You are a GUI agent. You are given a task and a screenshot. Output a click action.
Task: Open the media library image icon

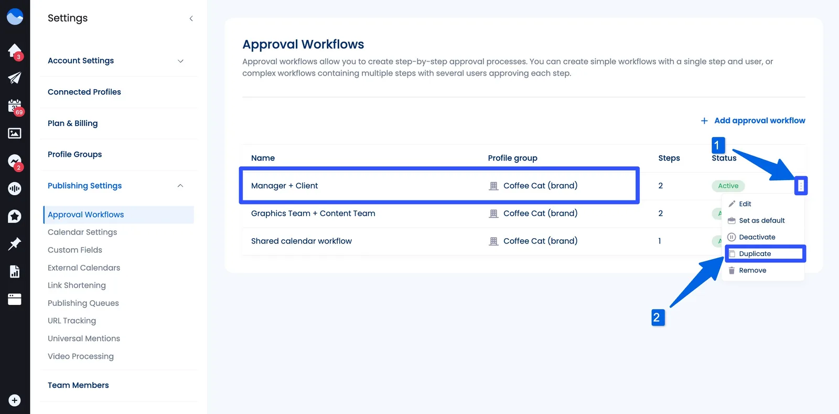point(15,133)
